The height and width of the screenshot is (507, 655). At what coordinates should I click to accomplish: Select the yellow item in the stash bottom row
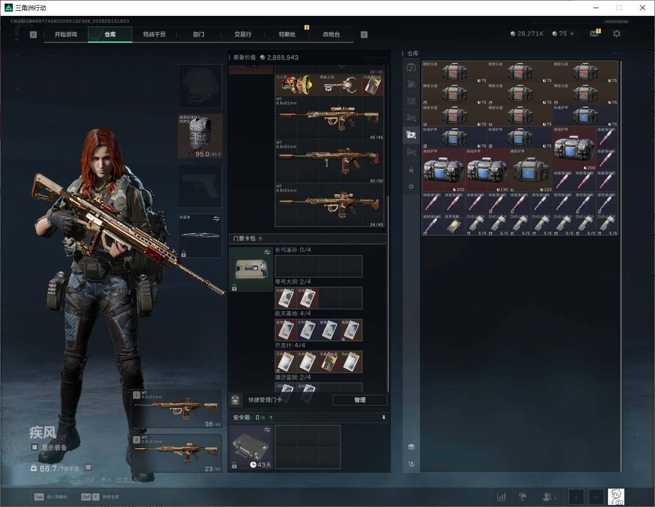tap(454, 225)
